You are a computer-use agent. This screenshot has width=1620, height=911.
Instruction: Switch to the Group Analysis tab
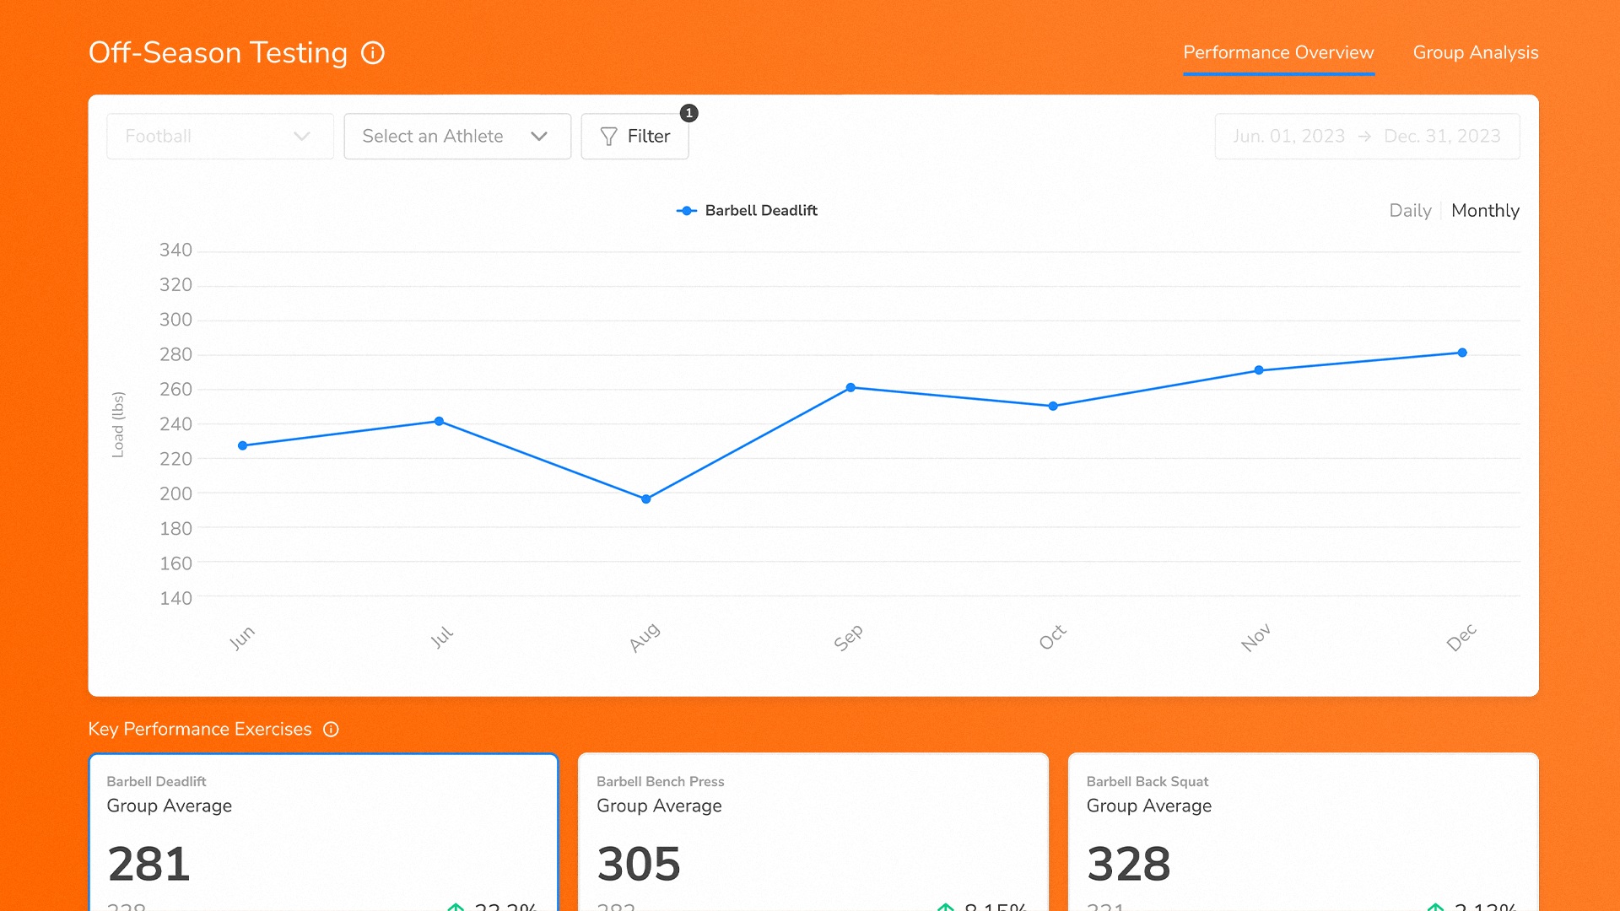[1475, 52]
